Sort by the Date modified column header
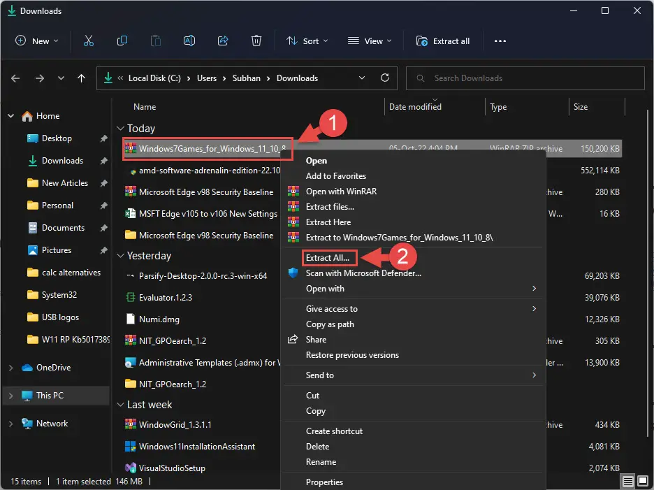654x490 pixels. point(416,107)
